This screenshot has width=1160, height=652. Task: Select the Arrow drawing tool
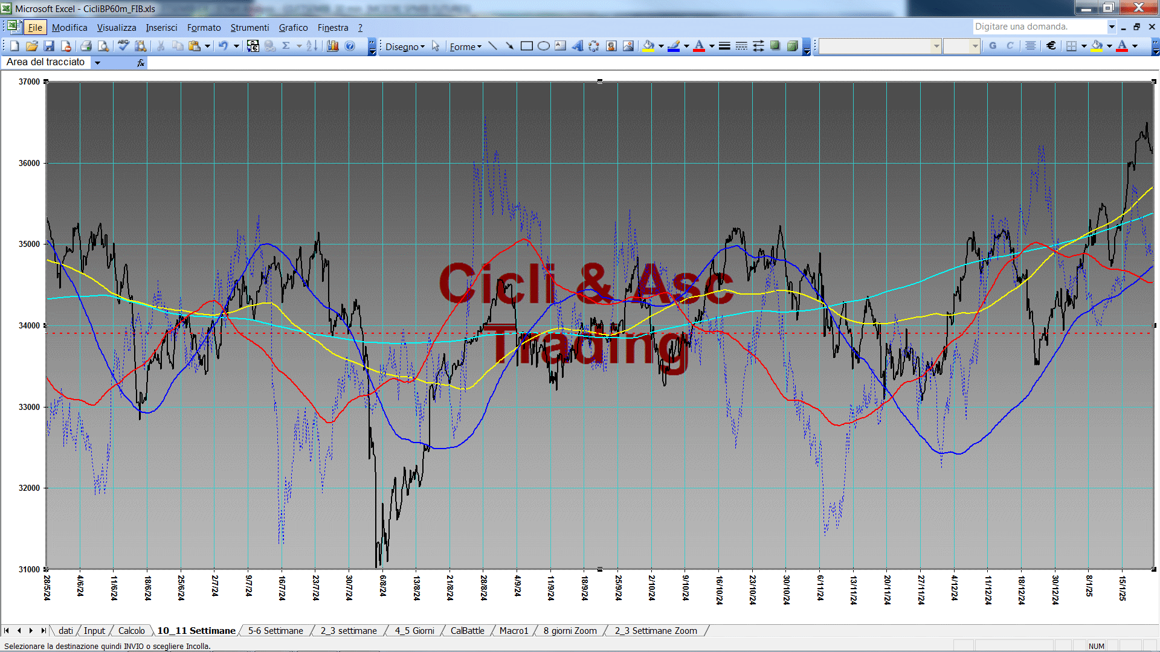(x=509, y=46)
